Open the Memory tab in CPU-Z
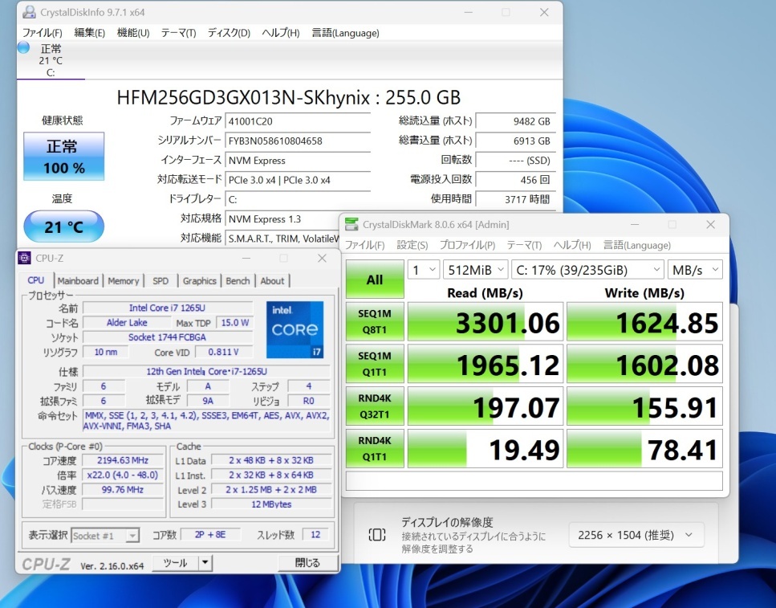This screenshot has width=776, height=608. point(123,280)
